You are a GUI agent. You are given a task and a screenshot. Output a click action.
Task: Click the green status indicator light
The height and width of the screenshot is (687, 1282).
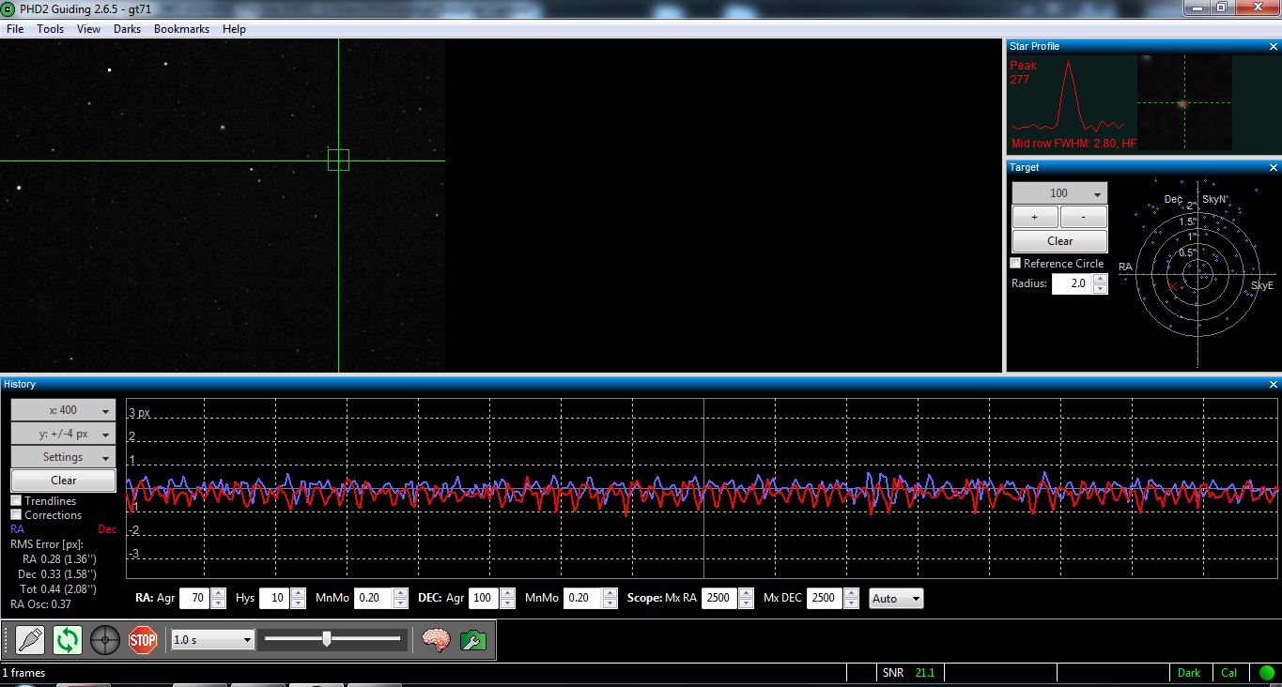1267,673
